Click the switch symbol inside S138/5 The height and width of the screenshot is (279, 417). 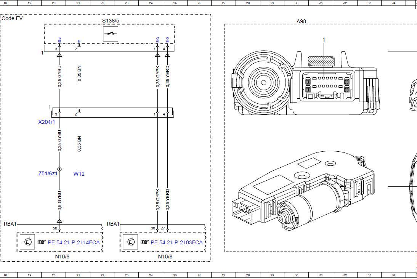pyautogui.click(x=111, y=34)
